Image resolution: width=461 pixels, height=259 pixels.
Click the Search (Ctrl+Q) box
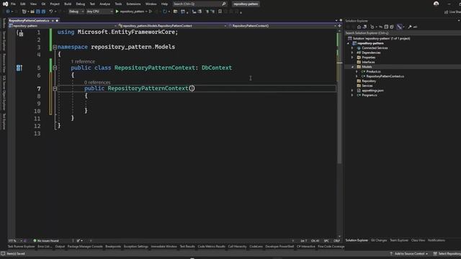click(x=200, y=4)
